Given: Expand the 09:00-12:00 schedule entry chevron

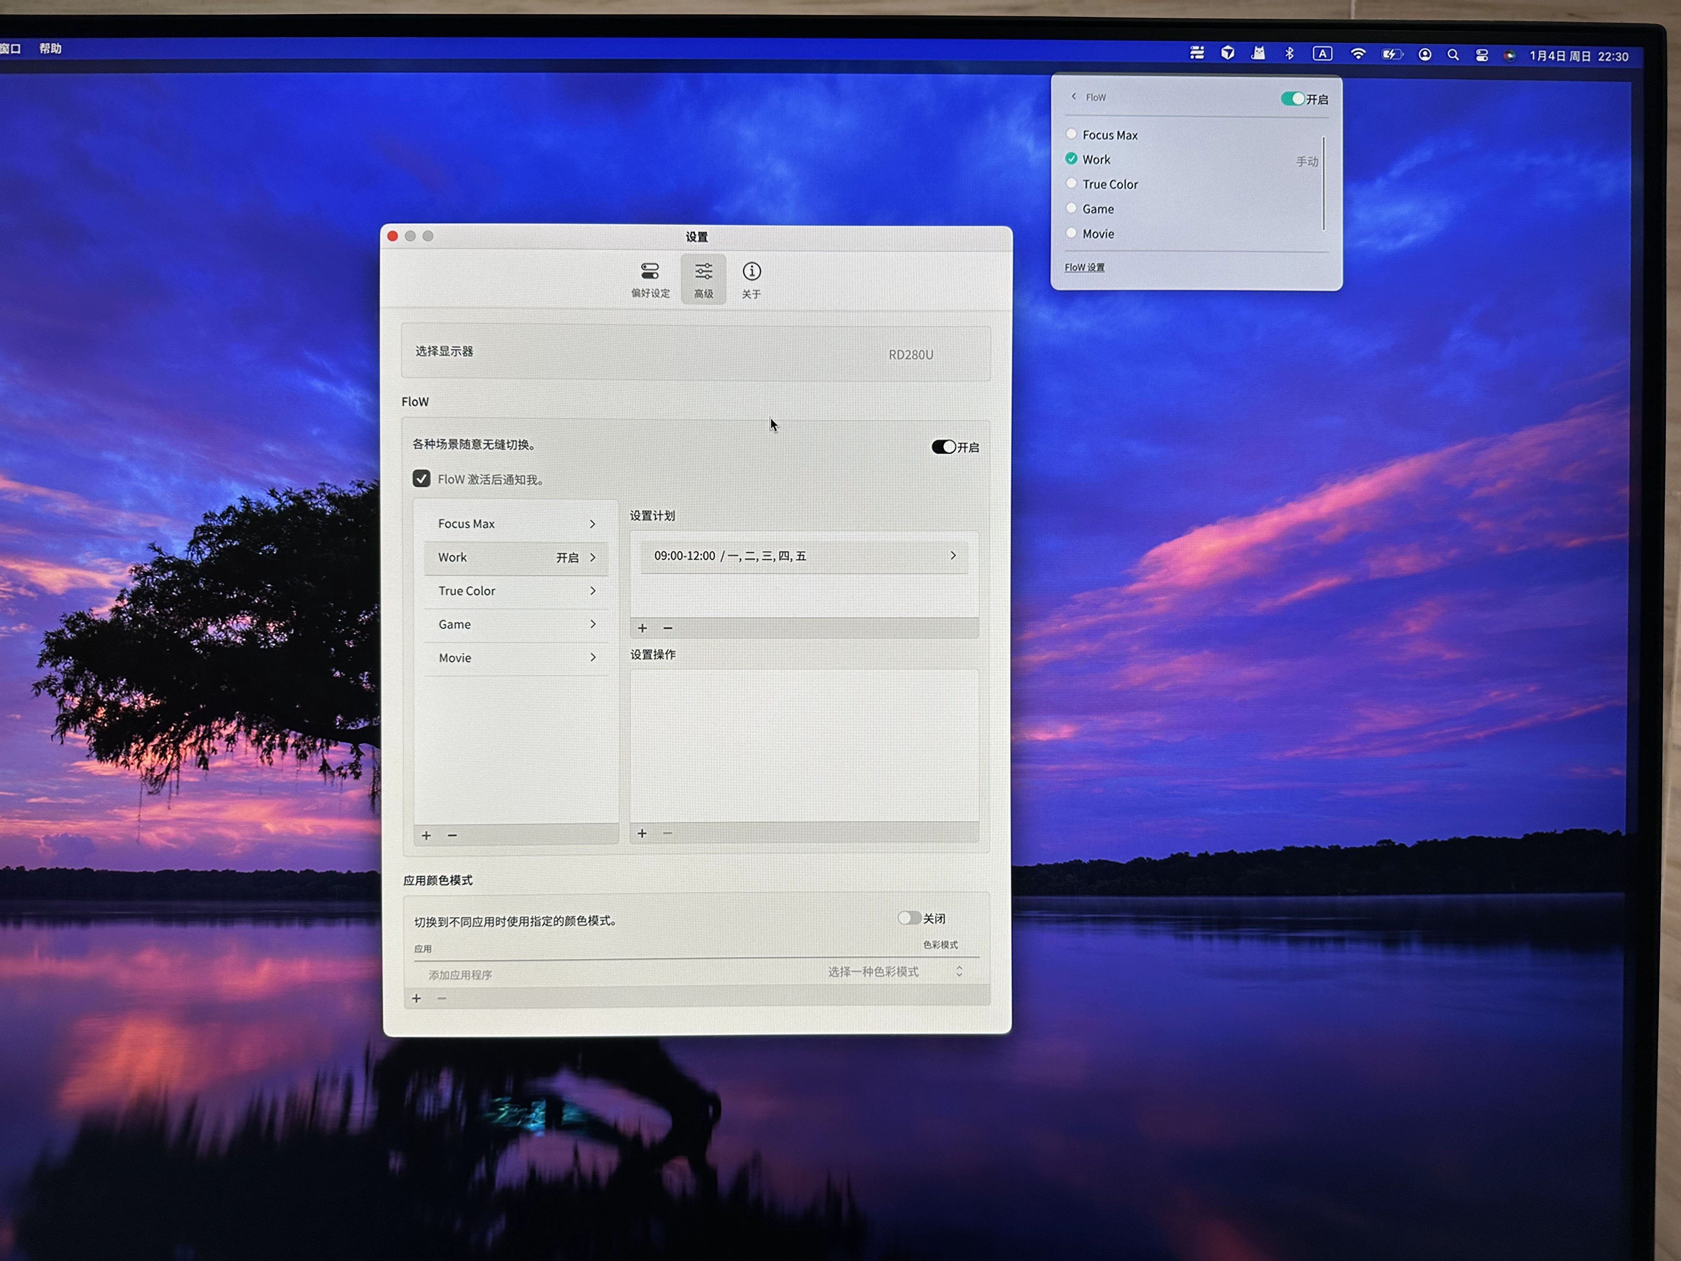Looking at the screenshot, I should click(953, 555).
